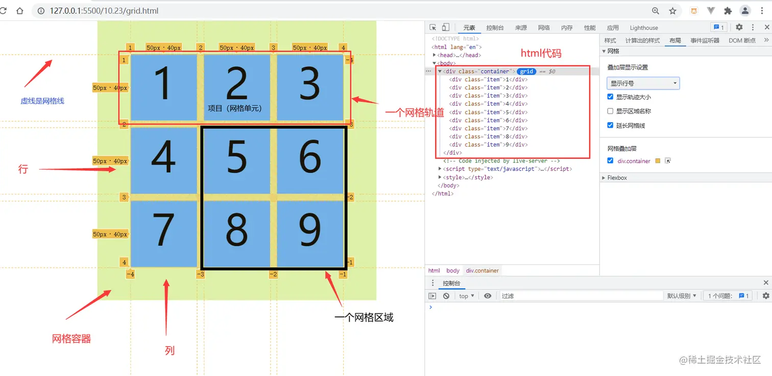Select the item 5 div row in DOM tree
This screenshot has width=772, height=376.
[x=488, y=112]
